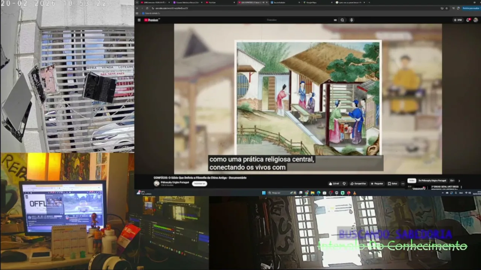
Task: Open File Explorer from the taskbar
Action: (313, 193)
